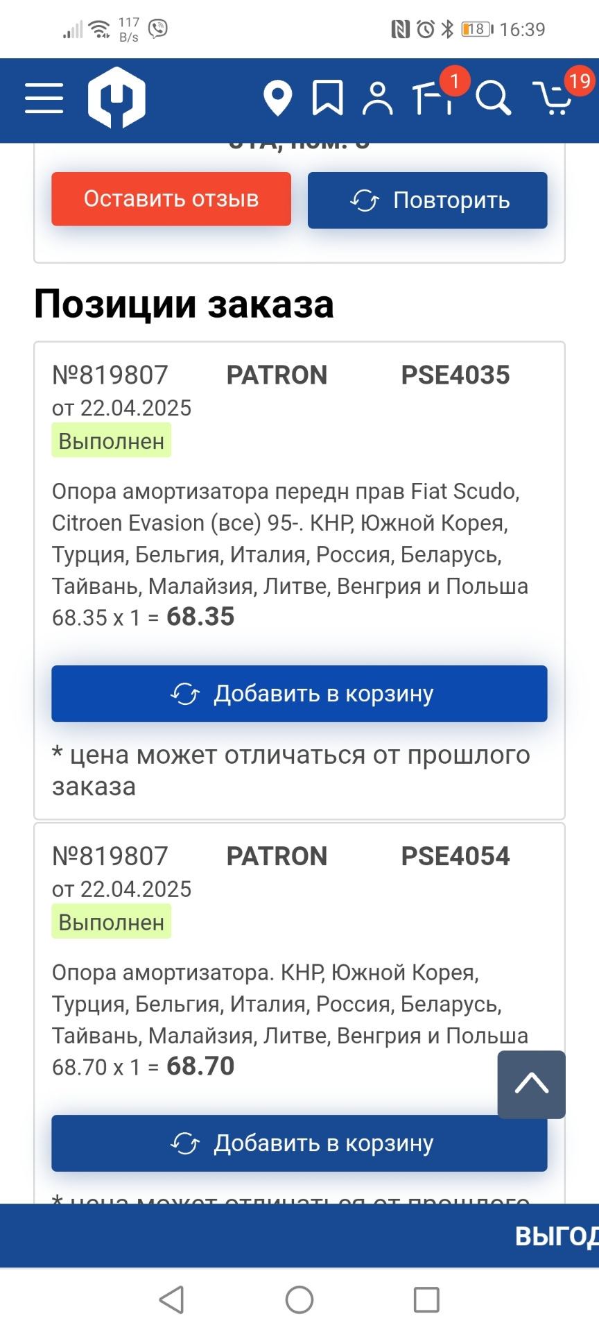
Task: Tap Android back navigation button
Action: click(x=172, y=1299)
